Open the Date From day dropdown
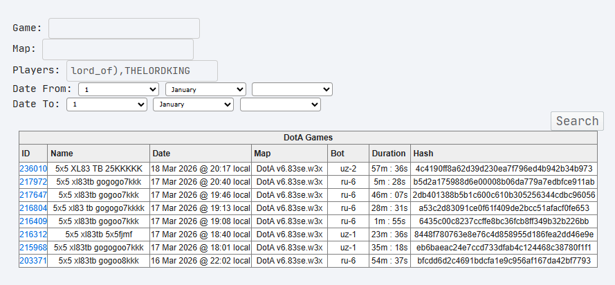This screenshot has height=285, width=615. [118, 89]
